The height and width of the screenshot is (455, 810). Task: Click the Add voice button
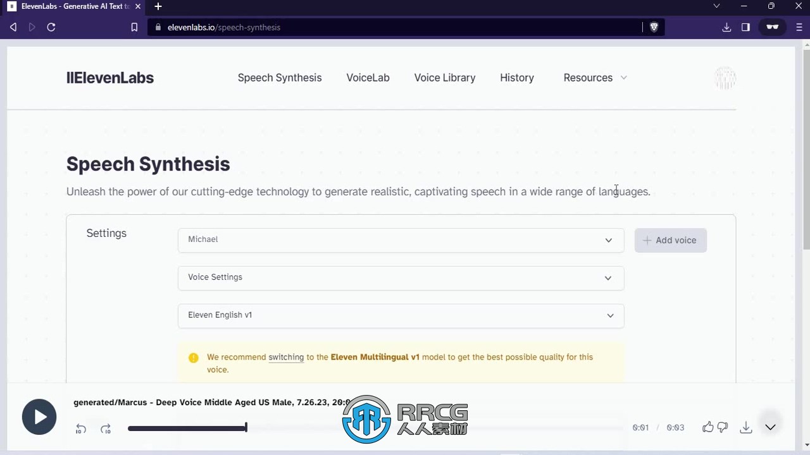pos(670,240)
